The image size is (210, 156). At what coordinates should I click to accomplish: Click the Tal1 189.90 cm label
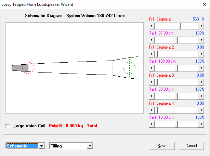click(x=162, y=61)
